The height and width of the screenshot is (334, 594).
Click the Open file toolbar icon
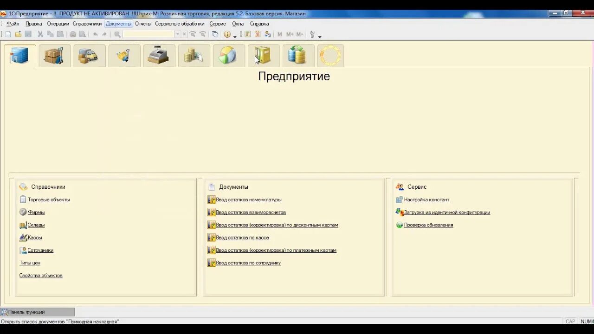coord(18,34)
